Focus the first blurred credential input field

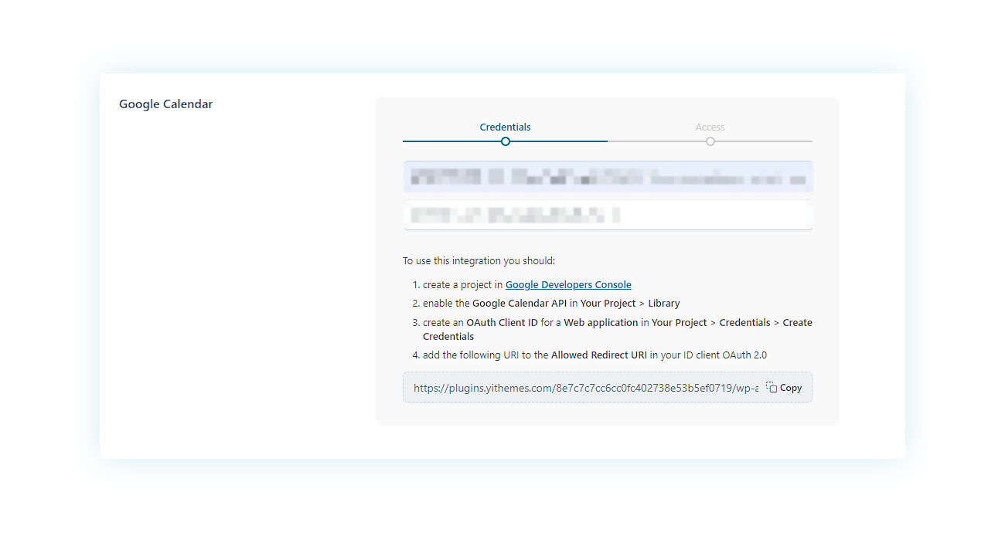click(x=608, y=176)
